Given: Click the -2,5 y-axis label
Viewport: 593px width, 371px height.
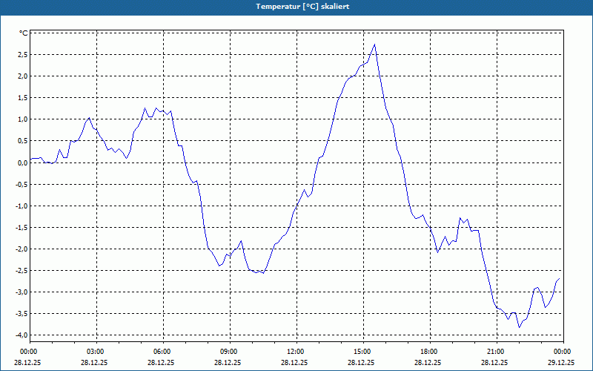Looking at the screenshot, I should click(x=22, y=271).
